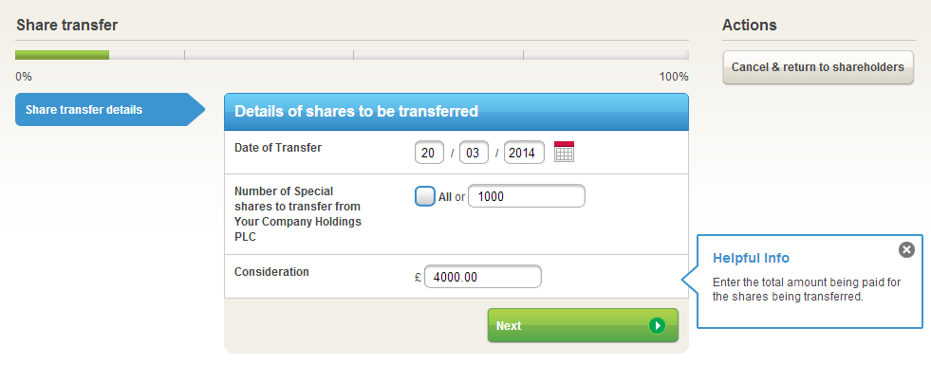
Task: Open the calendar date picker icon
Action: (565, 152)
